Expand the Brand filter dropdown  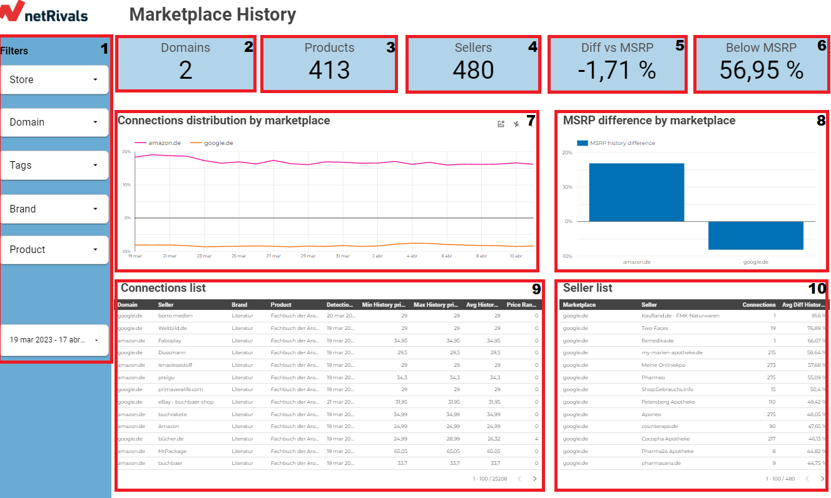54,209
